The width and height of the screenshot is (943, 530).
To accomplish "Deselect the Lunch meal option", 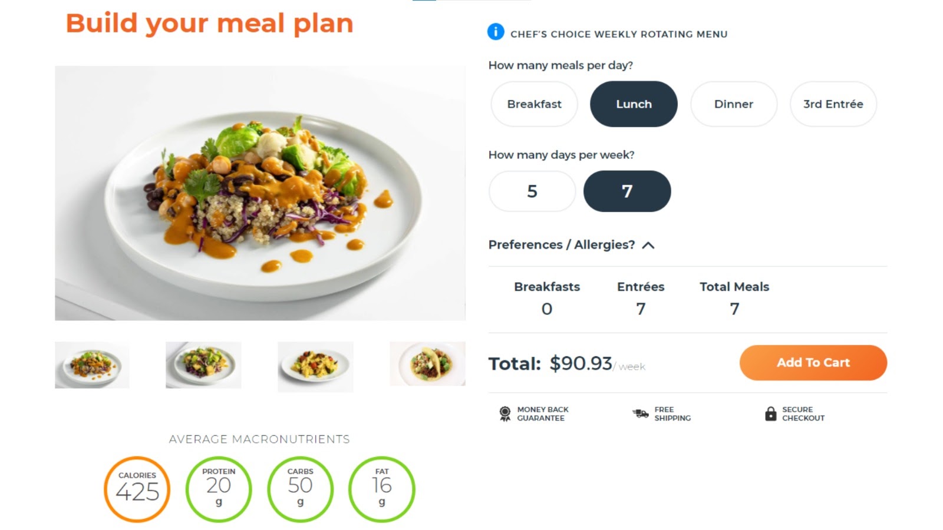I will pyautogui.click(x=634, y=104).
